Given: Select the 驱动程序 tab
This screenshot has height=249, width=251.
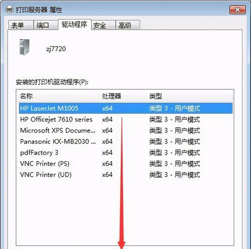Looking at the screenshot, I should pyautogui.click(x=74, y=25).
